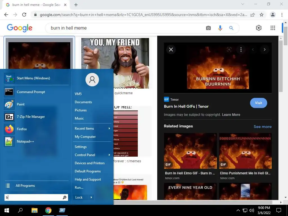Show hidden system tray icons
The width and height of the screenshot is (288, 216).
(238, 210)
